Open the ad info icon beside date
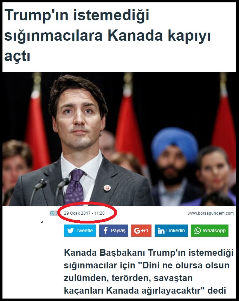239x301 pixels. tap(52, 213)
